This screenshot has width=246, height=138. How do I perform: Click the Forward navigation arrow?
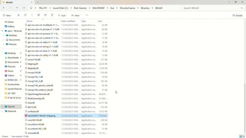[x=11, y=8]
